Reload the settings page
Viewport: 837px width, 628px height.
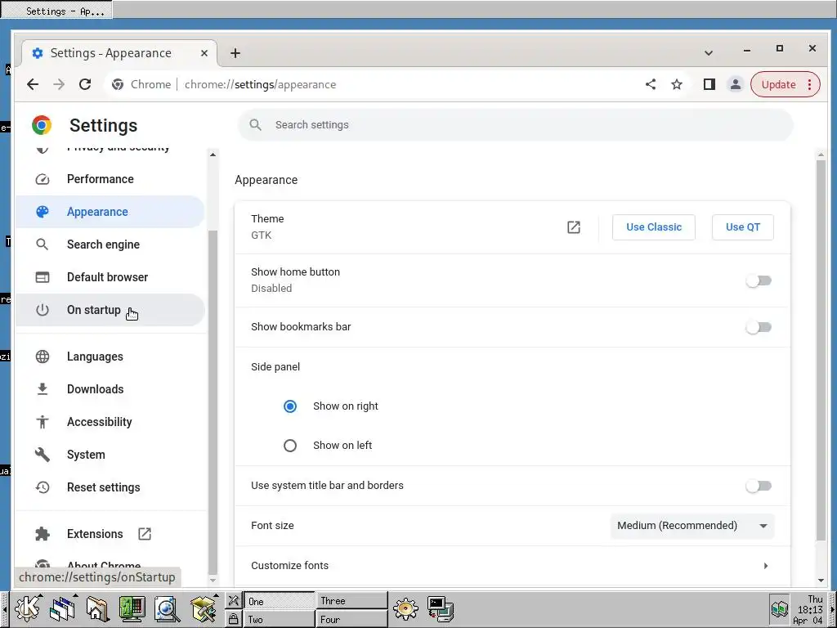coord(85,84)
